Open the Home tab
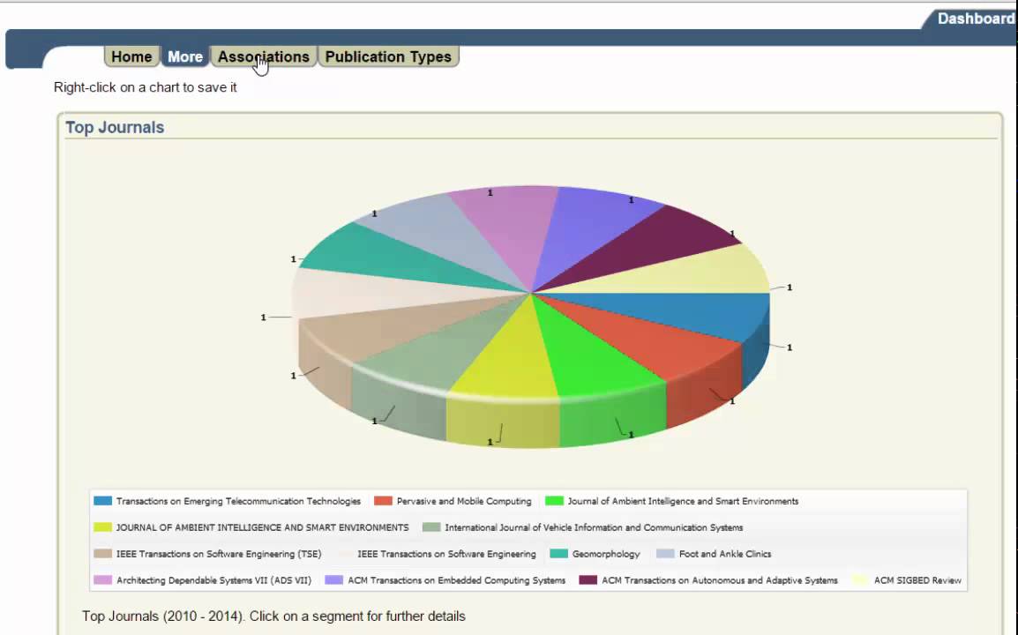This screenshot has height=635, width=1018. 131,56
